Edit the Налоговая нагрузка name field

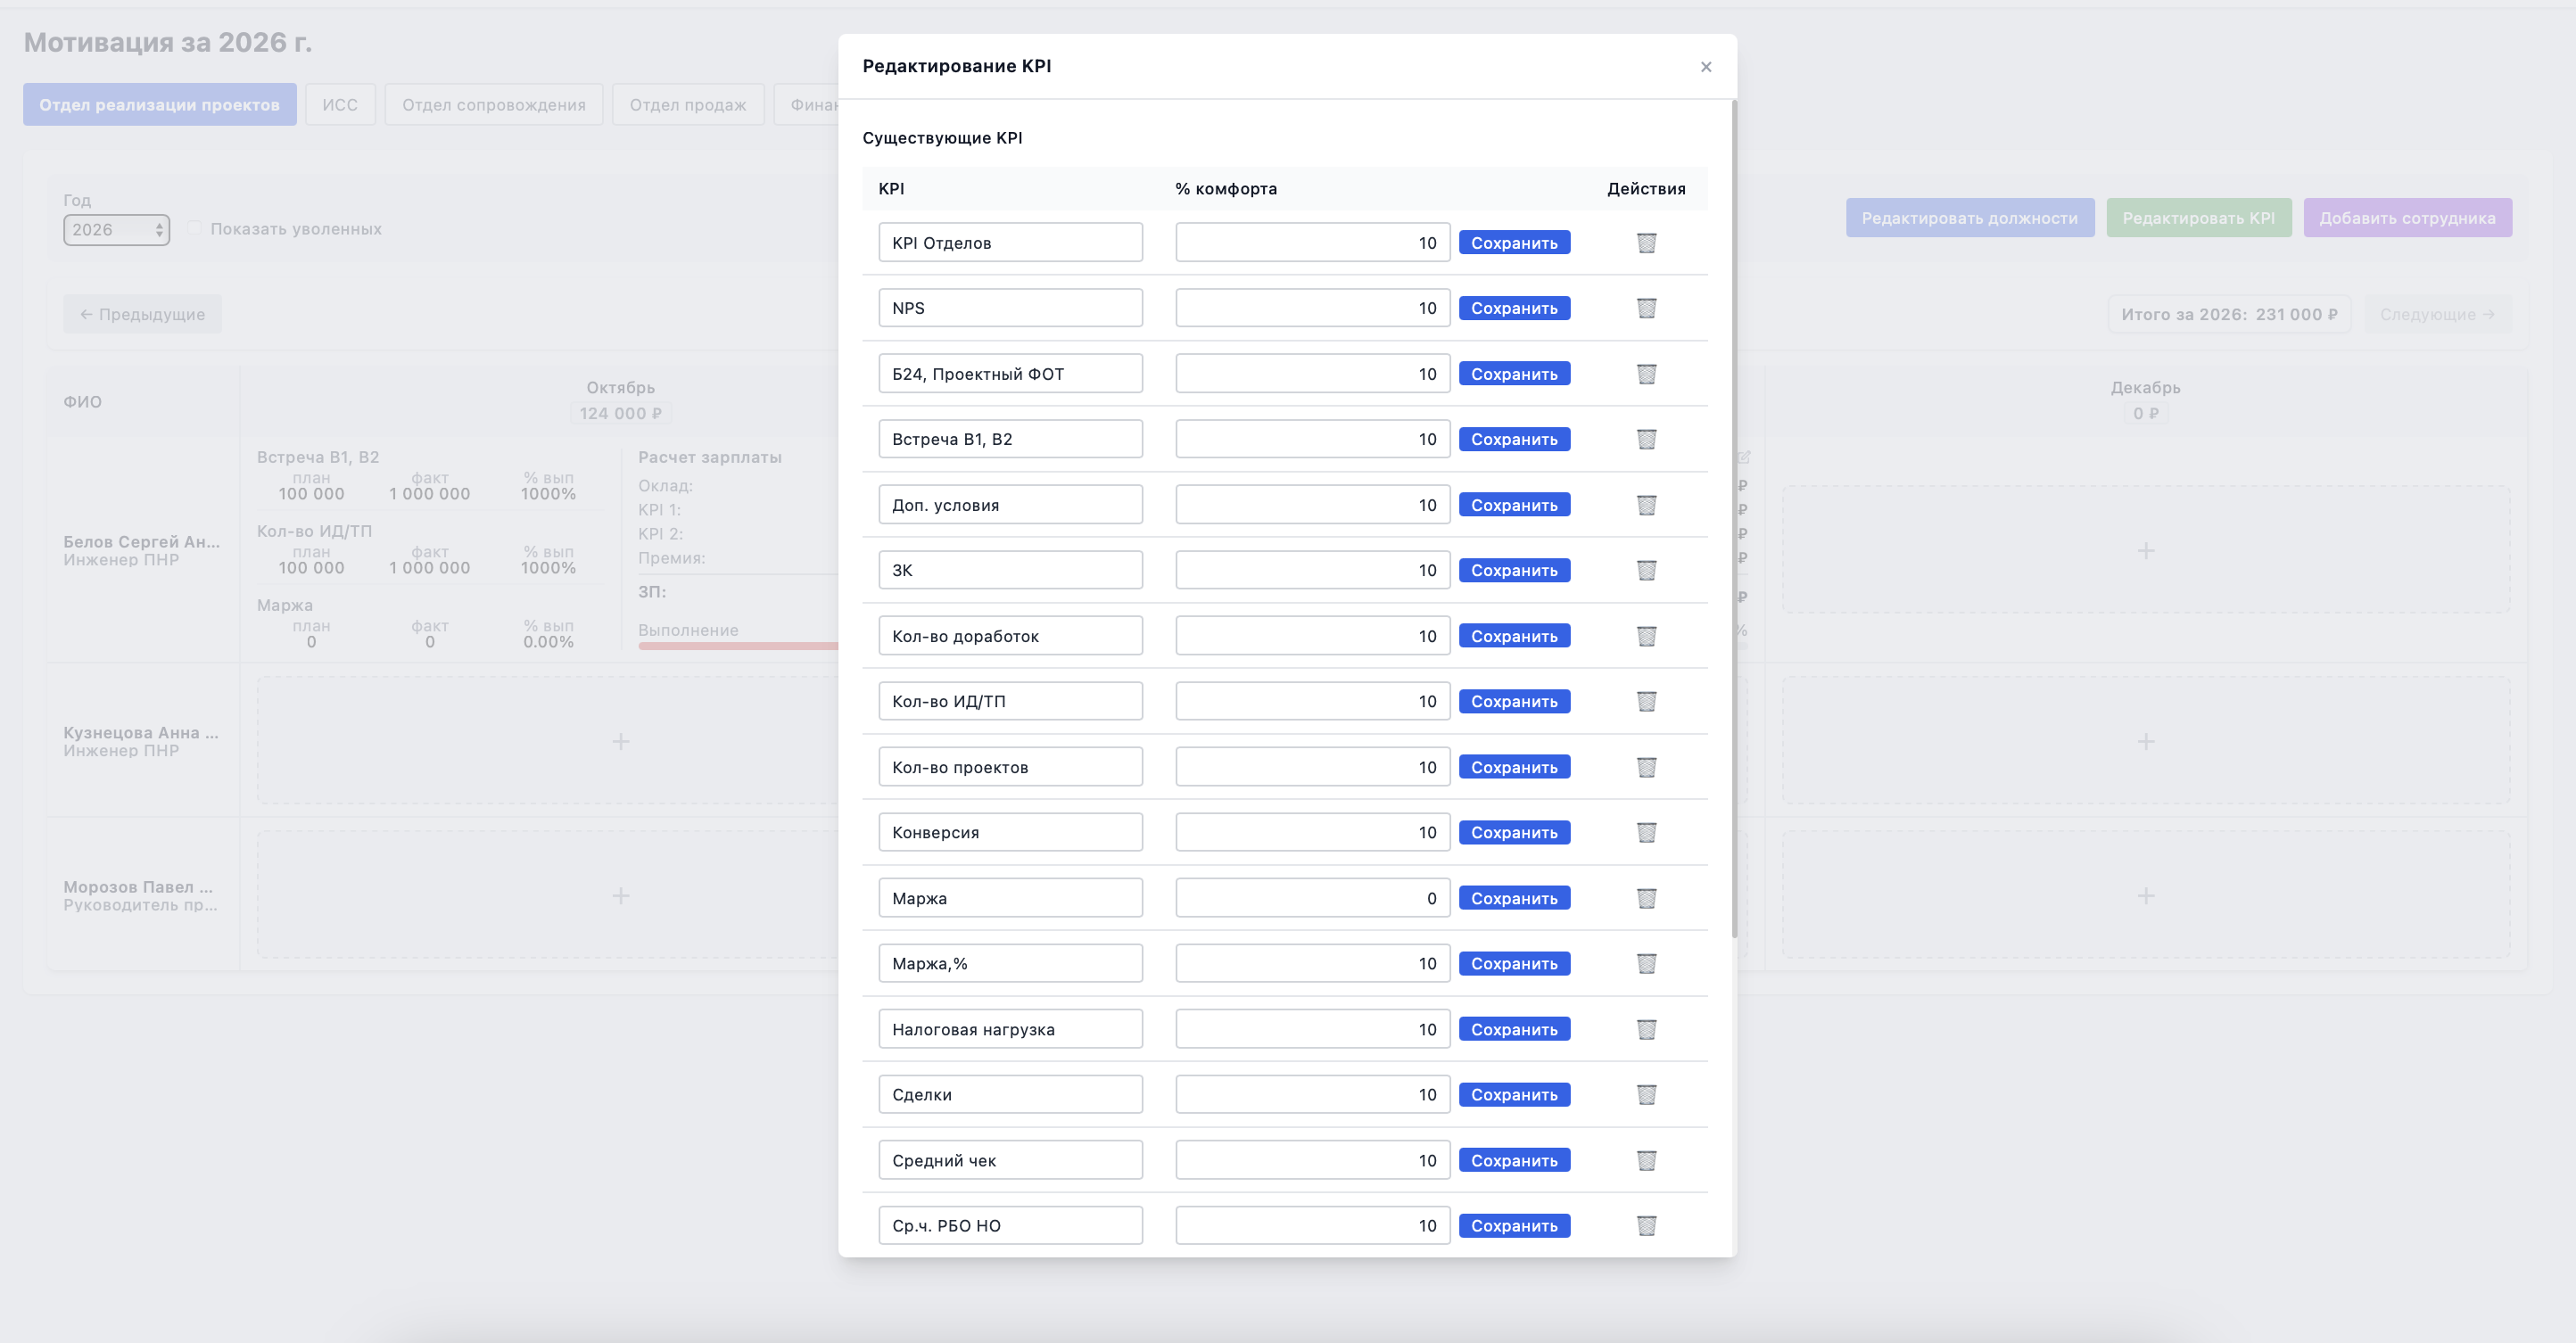[1010, 1029]
